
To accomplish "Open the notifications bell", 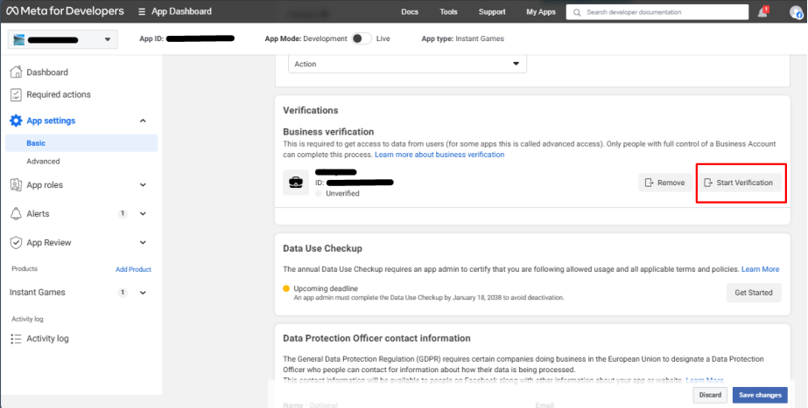I will coord(762,12).
